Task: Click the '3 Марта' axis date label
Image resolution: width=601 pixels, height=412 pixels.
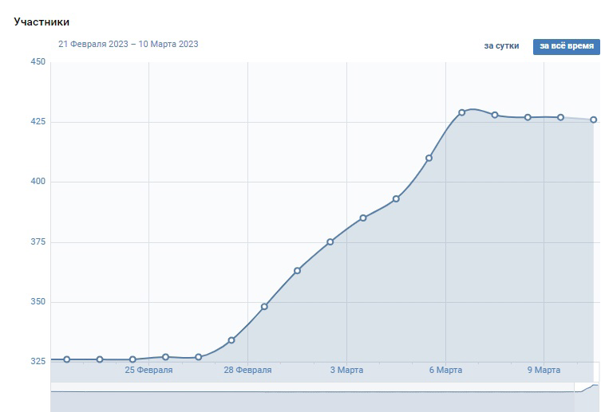Action: (346, 370)
